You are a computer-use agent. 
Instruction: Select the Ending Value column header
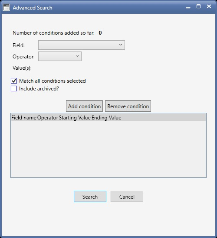tap(106, 118)
